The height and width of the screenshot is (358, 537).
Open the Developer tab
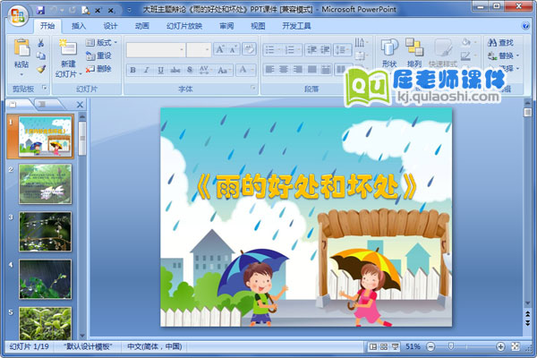click(296, 26)
